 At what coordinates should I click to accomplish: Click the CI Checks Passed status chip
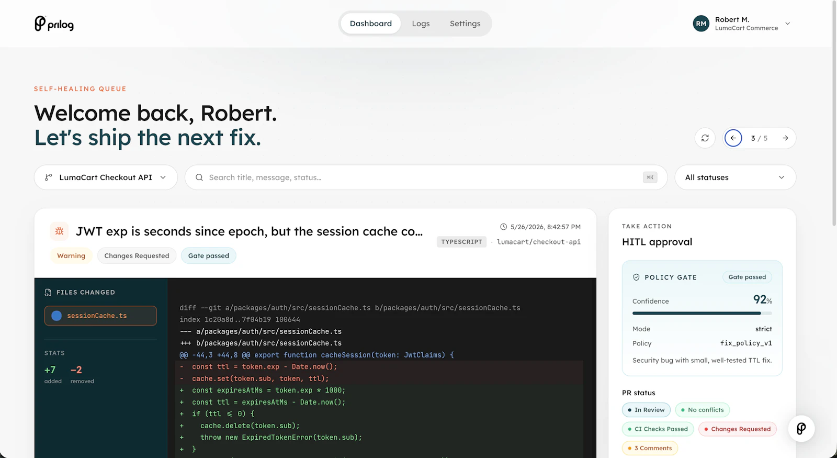pos(658,429)
